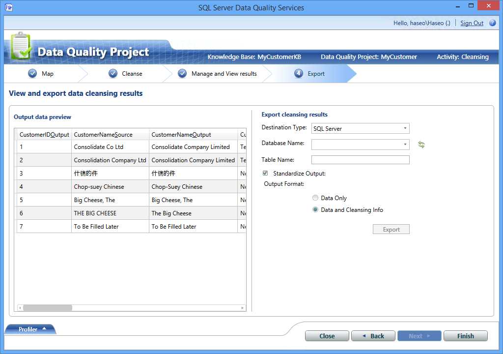Click the Manage and View results checkmark icon
The image size is (503, 354).
point(182,74)
